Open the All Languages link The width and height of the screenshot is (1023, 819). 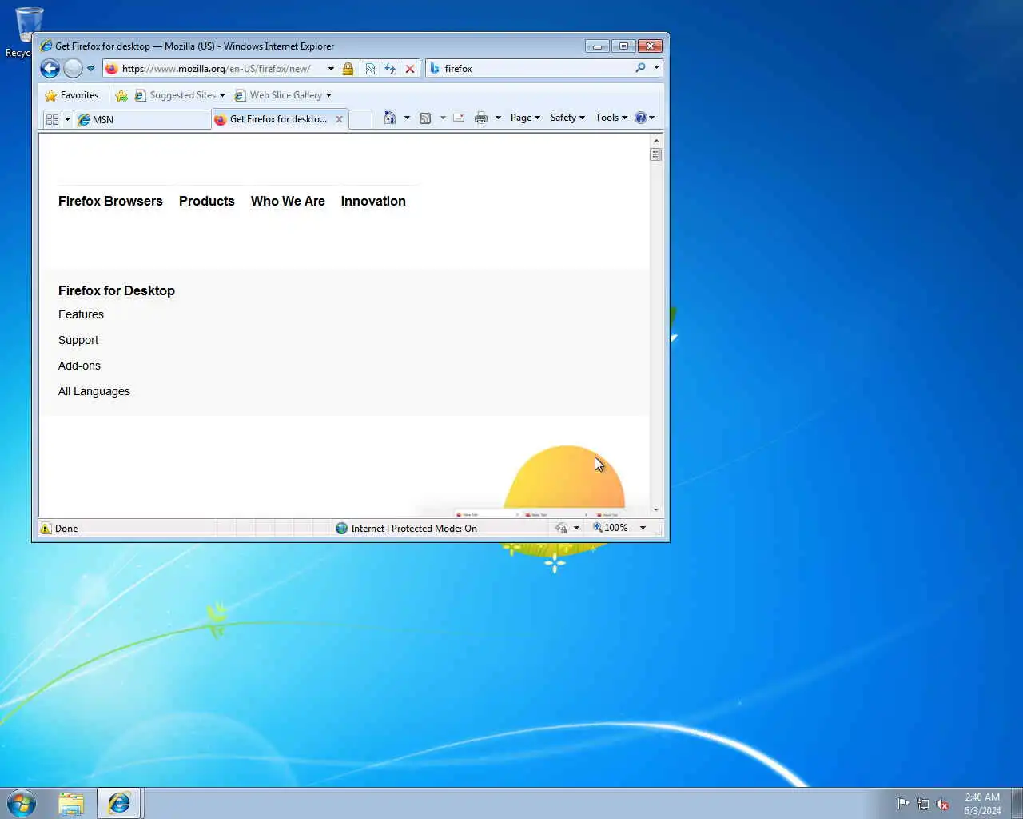tap(94, 391)
